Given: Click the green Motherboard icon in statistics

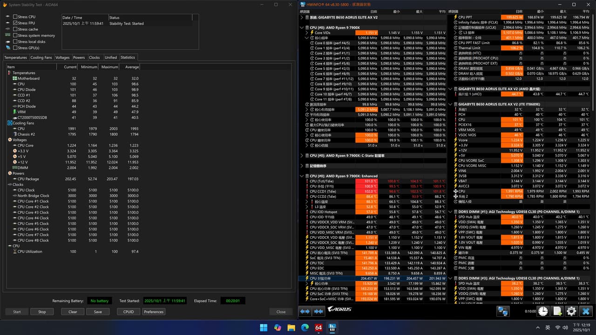Looking at the screenshot, I should [14, 79].
